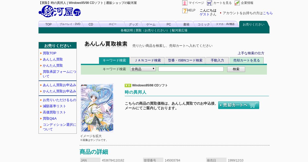Open 高価買取リスト sidebar link
This screenshot has height=162, width=308.
coord(54,112)
